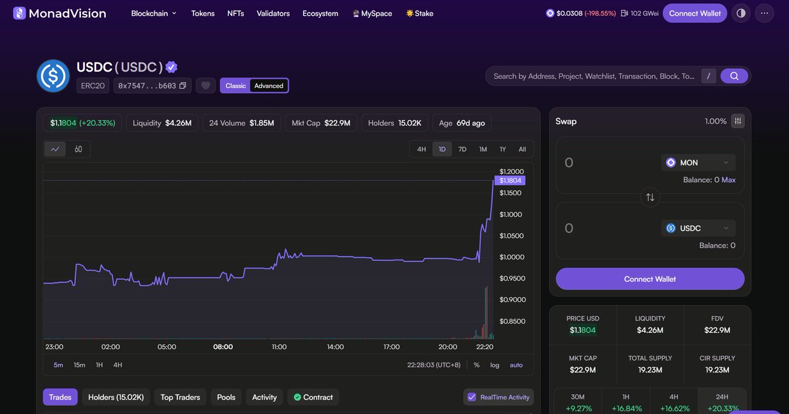Open the Stake page
The width and height of the screenshot is (789, 414).
point(419,13)
